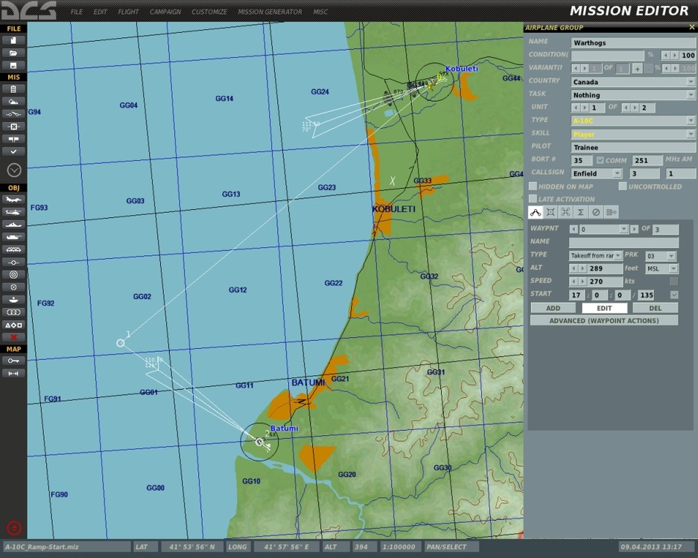Click Advanced (Waypoint Actions) button
This screenshot has width=698, height=558.
[x=604, y=321]
